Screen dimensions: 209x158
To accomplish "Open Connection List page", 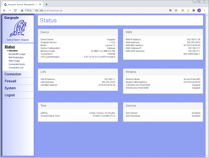I will click(16, 68).
